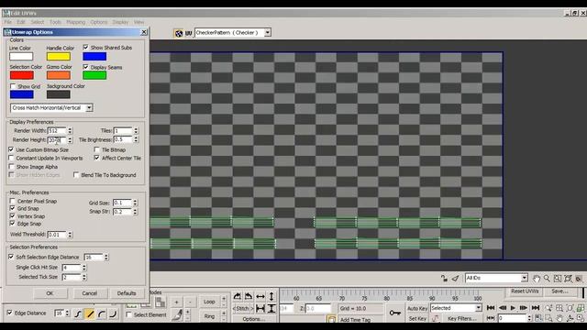This screenshot has height=330, width=587.
Task: Select the zoom region tool in Edit UVWs
Action: click(558, 279)
